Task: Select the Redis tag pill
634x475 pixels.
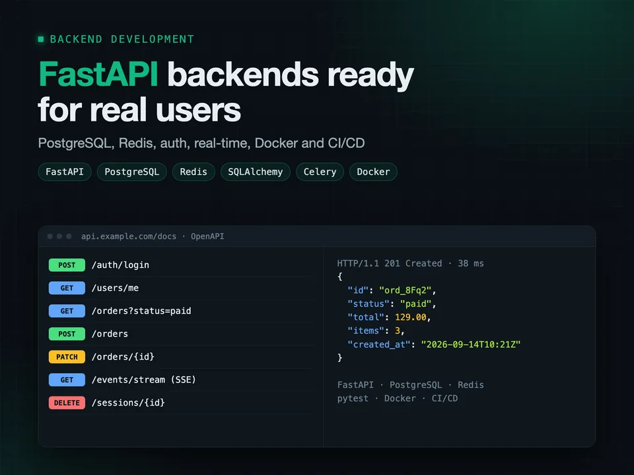Action: click(x=194, y=172)
